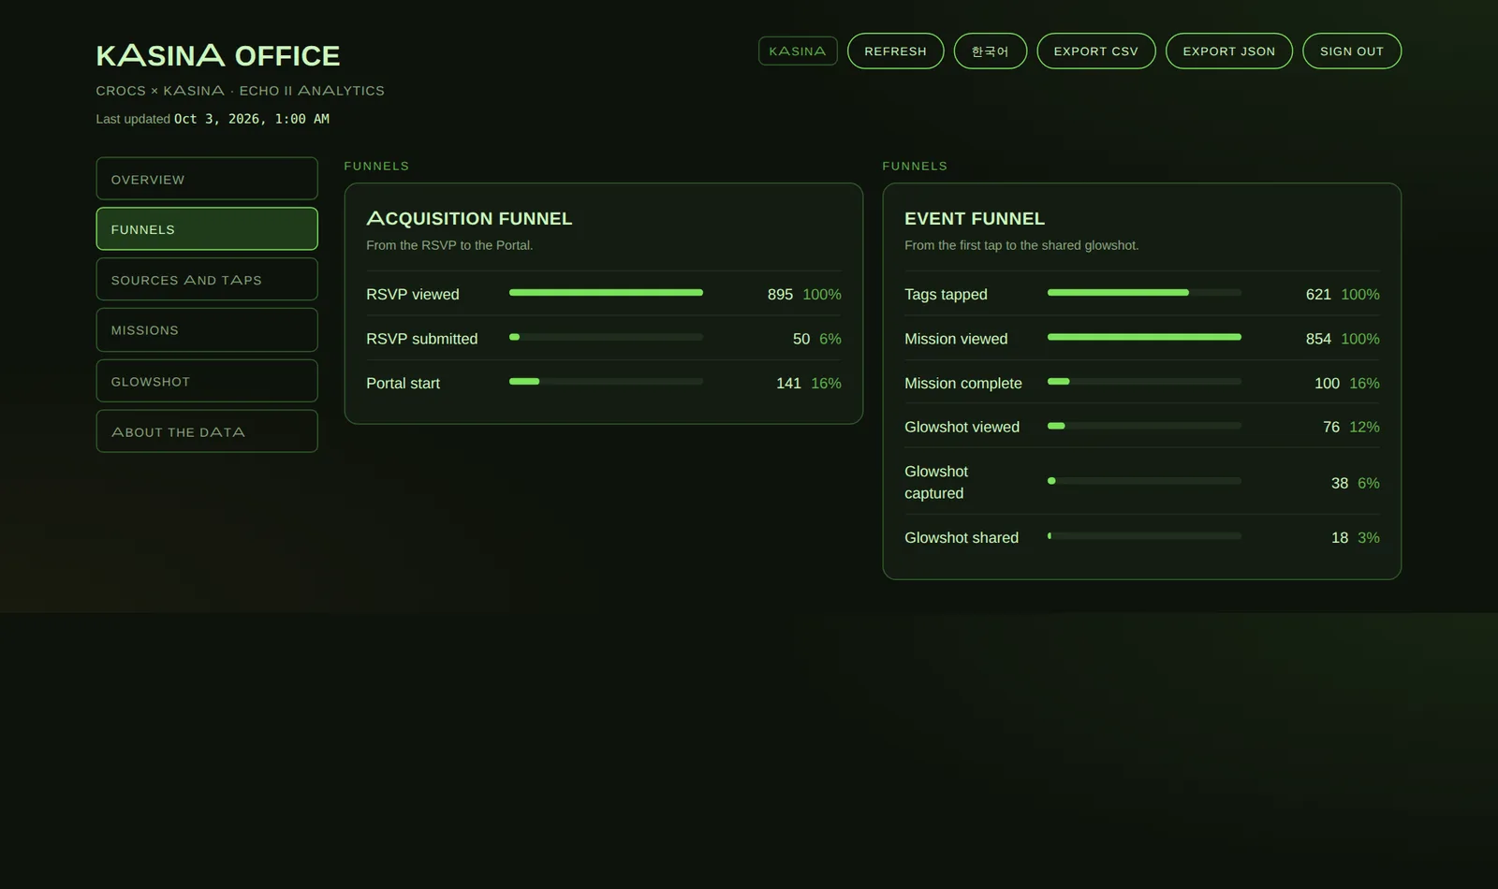
Task: Click the Mission complete label
Action: pyautogui.click(x=963, y=384)
